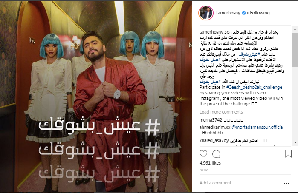Click the post photo of man in red robe

(96, 96)
